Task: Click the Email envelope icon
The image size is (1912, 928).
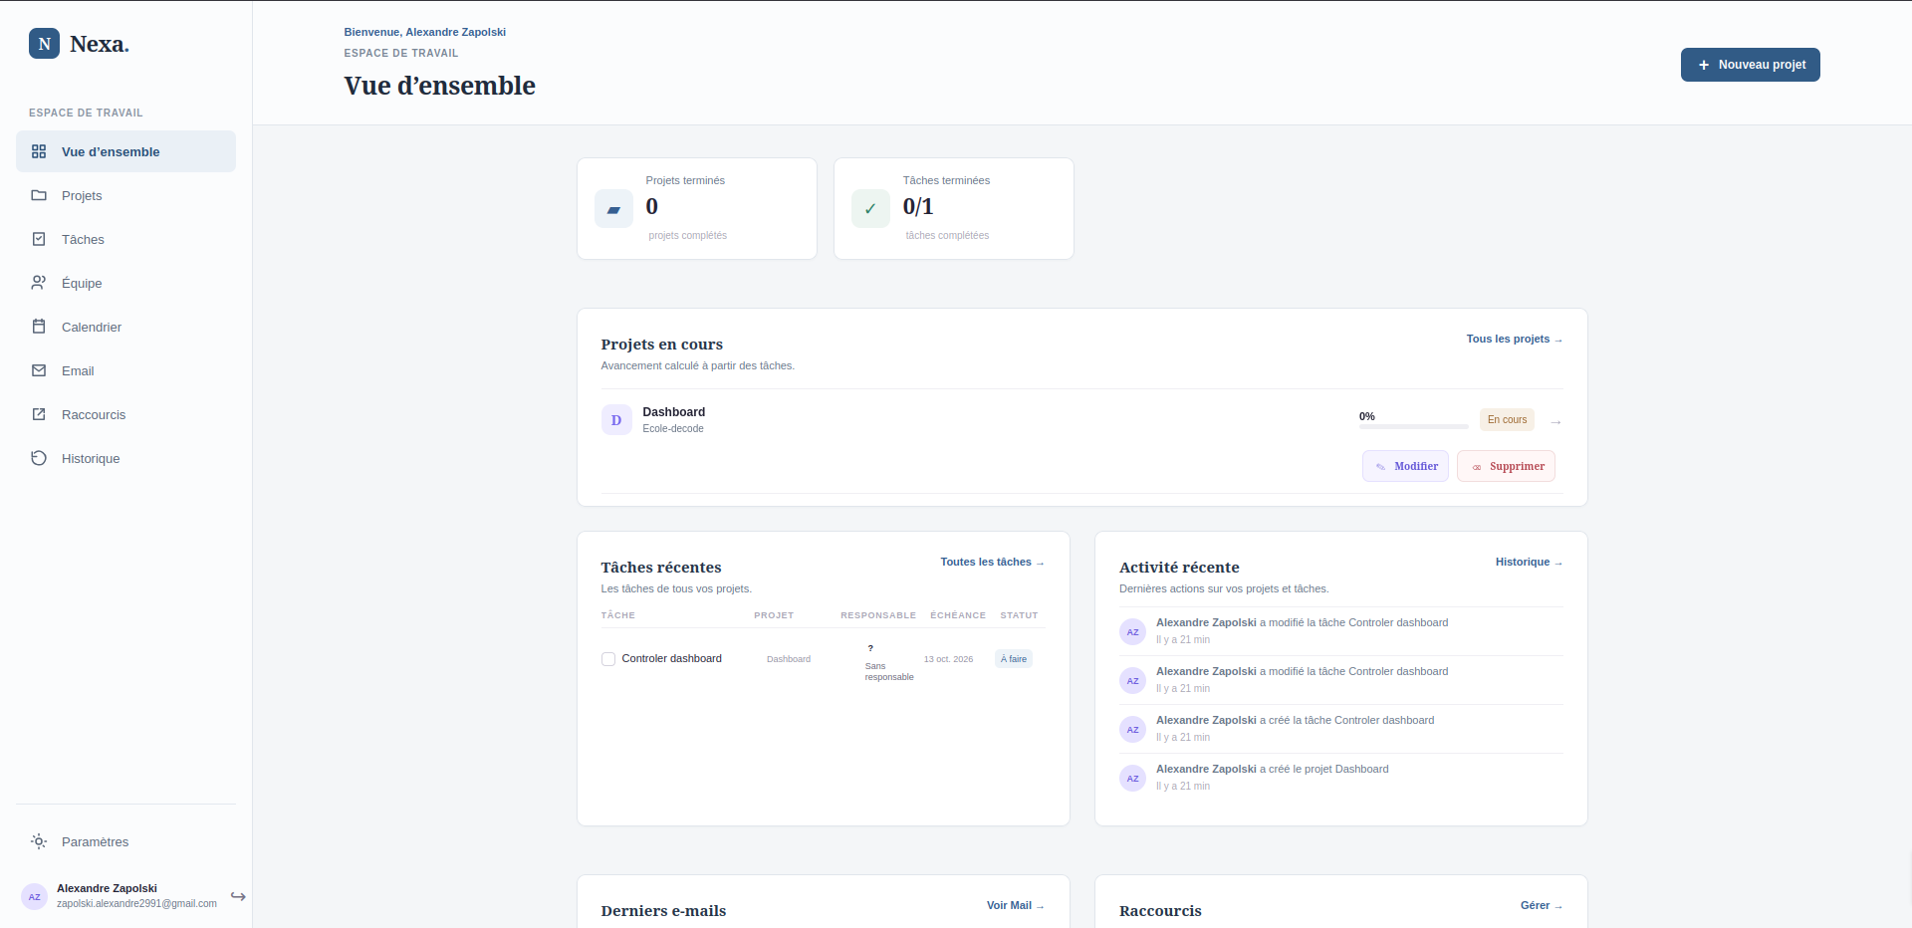Action: (39, 370)
